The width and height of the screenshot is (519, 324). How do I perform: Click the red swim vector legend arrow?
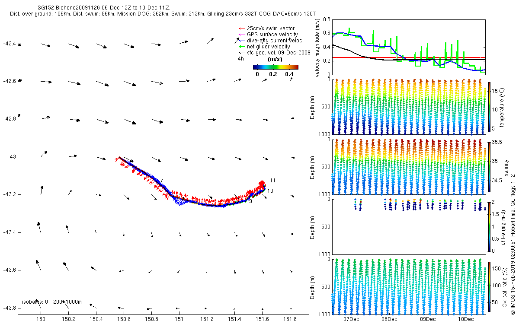point(242,29)
